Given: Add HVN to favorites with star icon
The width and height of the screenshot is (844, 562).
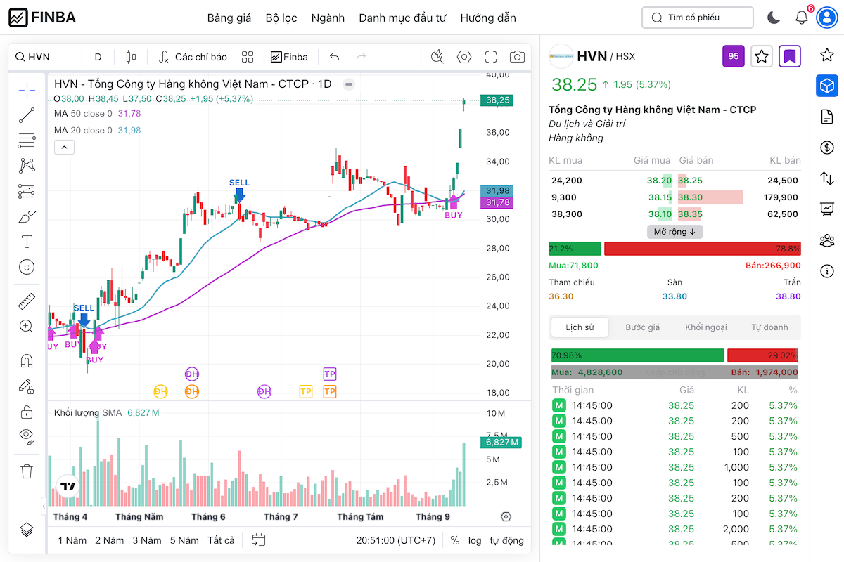Looking at the screenshot, I should (762, 56).
